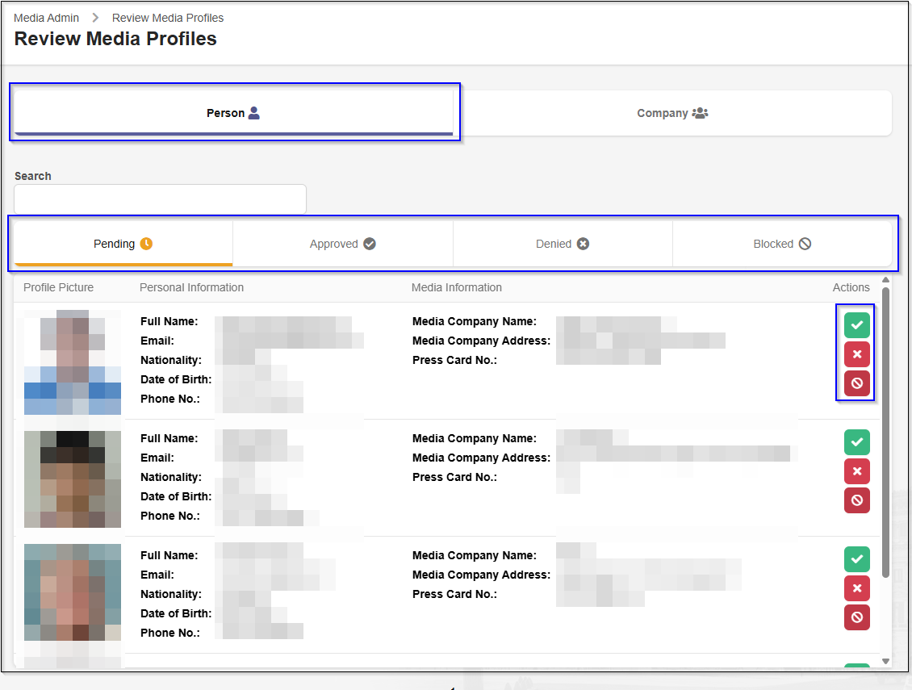Viewport: 912px width, 690px height.
Task: View the Blocked profiles tab
Action: point(782,244)
